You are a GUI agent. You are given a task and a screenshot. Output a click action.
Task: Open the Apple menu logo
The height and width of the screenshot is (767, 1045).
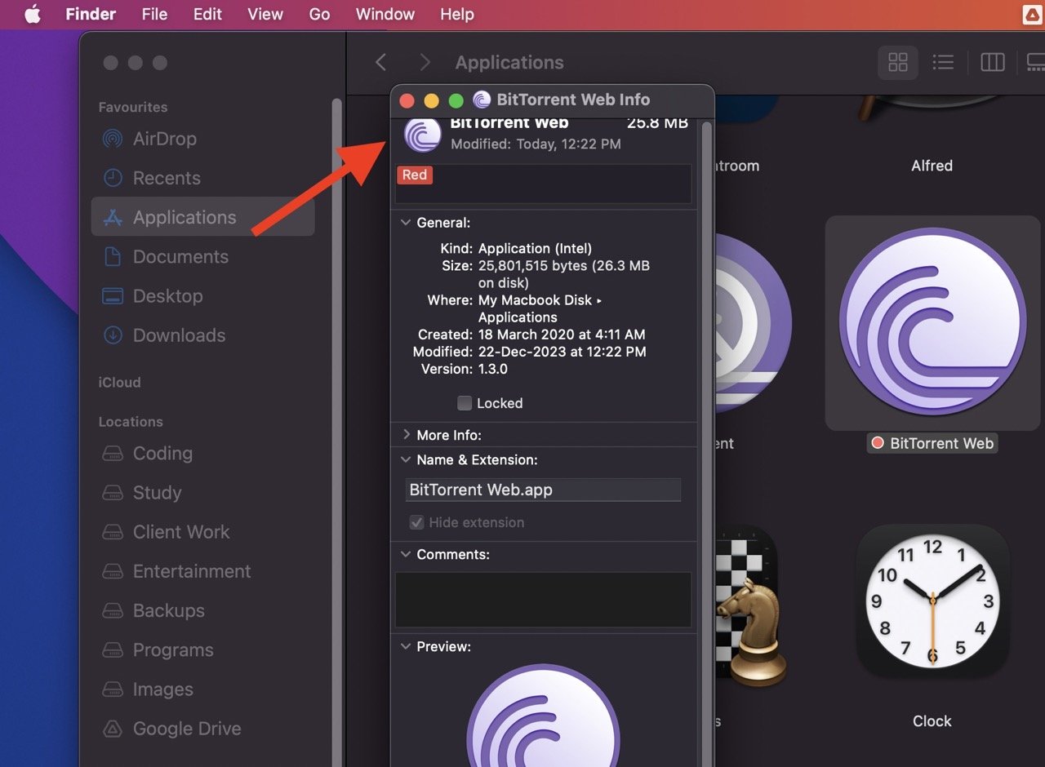click(32, 15)
